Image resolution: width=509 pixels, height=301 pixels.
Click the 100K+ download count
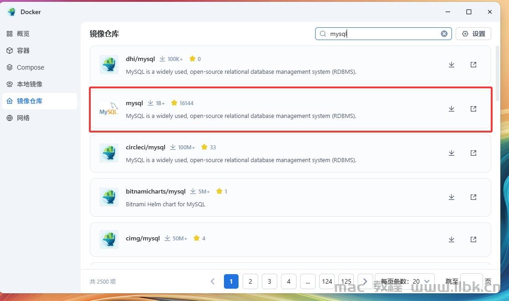click(x=175, y=59)
